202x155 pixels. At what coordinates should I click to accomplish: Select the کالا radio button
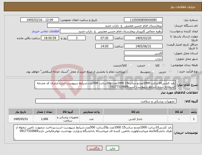click(x=163, y=65)
